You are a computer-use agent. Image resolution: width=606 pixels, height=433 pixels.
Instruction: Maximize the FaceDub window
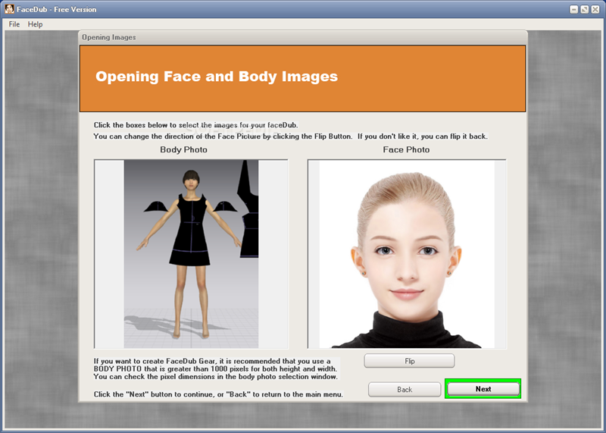pyautogui.click(x=584, y=9)
